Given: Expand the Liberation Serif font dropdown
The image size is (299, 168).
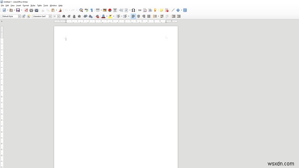Looking at the screenshot, I should [x=50, y=16].
